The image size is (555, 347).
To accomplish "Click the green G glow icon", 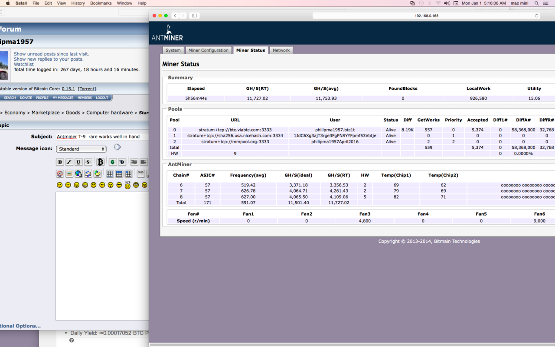I will tap(113, 162).
